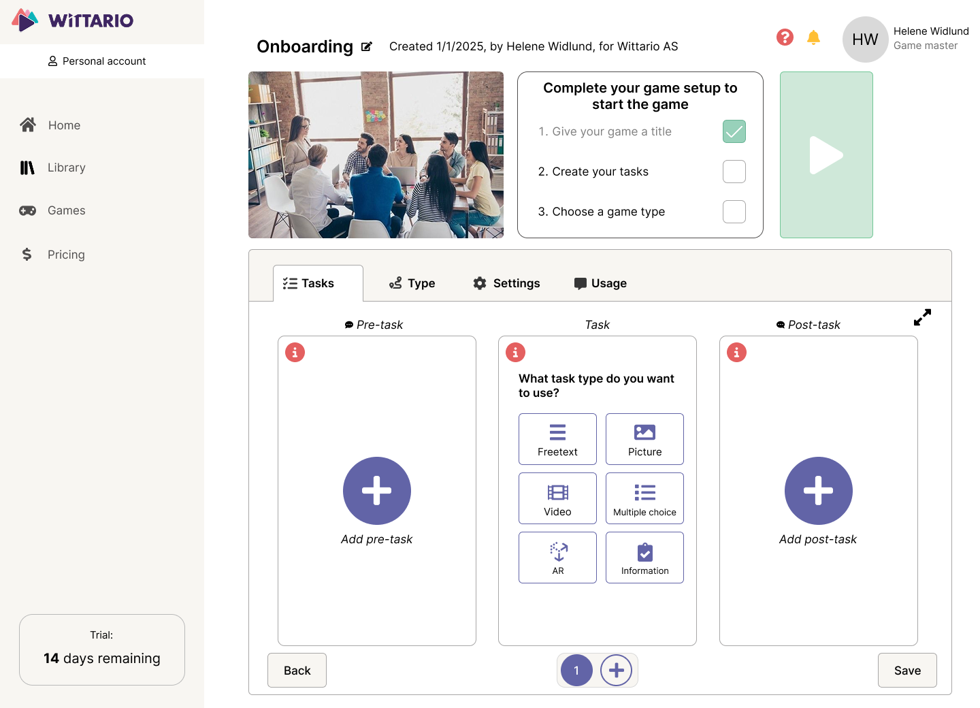Uncheck the Give your game a title checkbox

(x=734, y=131)
